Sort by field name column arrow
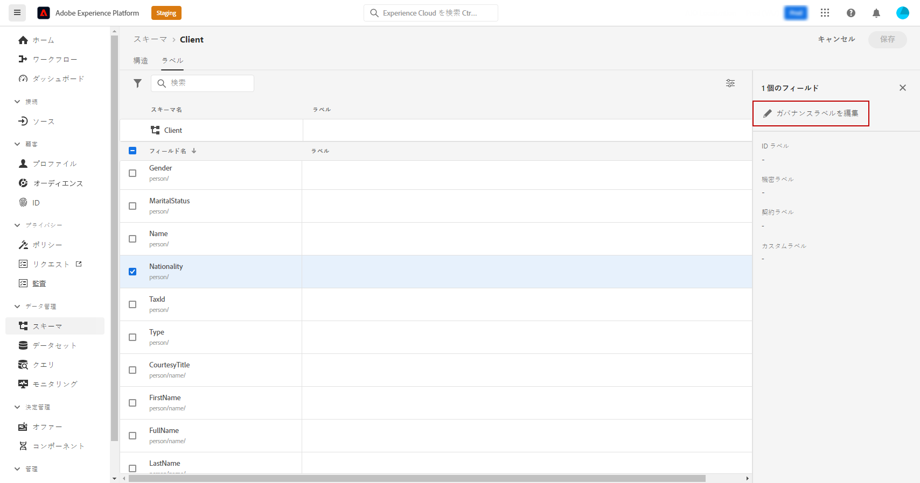This screenshot has height=483, width=920. click(194, 151)
